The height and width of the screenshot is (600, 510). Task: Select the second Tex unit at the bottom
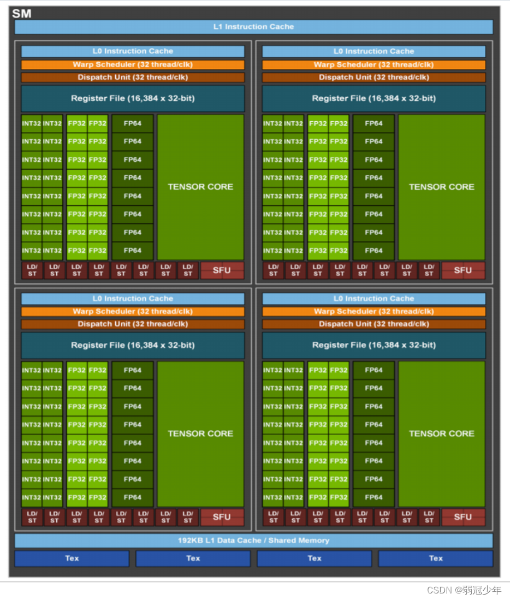click(x=193, y=558)
